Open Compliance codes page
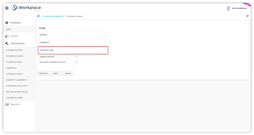This screenshot has width=254, height=135. pos(14,98)
